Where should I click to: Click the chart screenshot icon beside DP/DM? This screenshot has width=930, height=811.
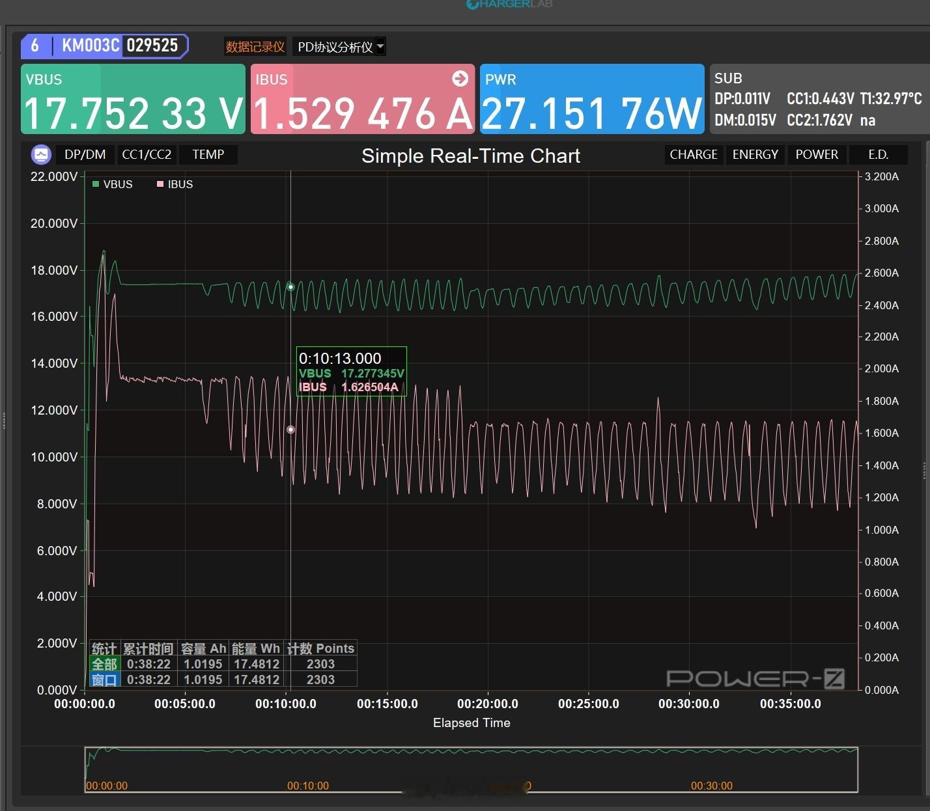pos(41,155)
